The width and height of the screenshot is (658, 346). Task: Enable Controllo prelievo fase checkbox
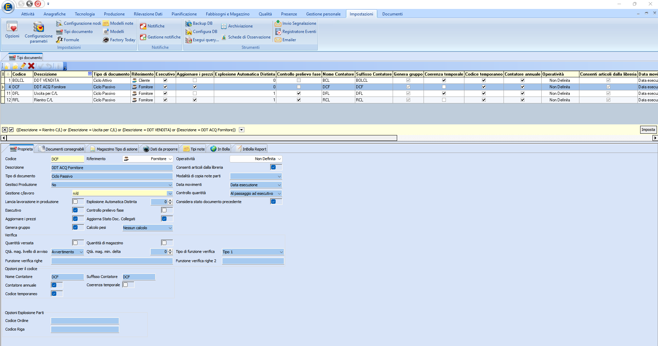[x=164, y=210]
